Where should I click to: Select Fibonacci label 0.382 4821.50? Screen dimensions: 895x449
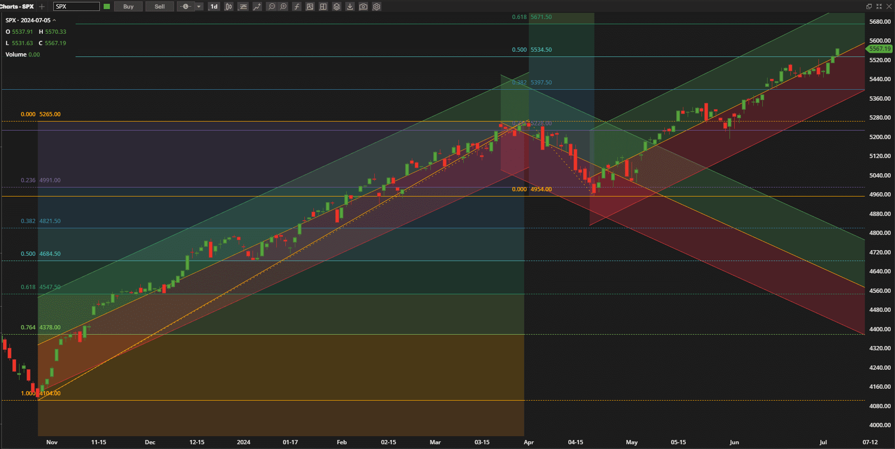coord(40,221)
